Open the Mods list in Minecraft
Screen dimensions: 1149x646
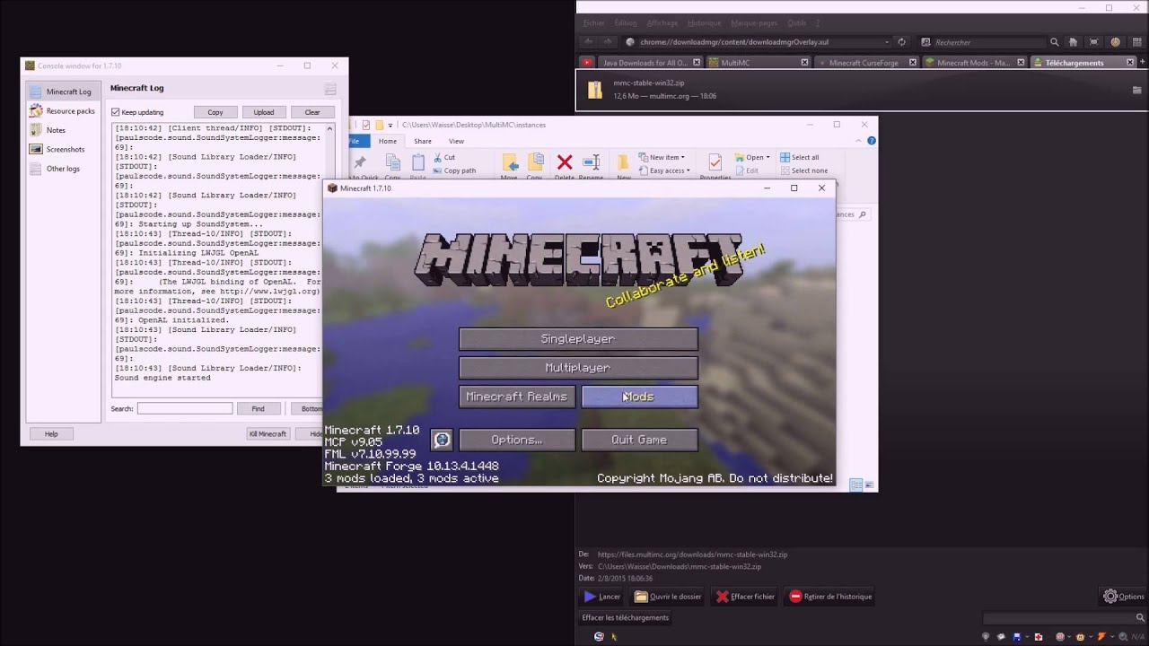coord(639,397)
